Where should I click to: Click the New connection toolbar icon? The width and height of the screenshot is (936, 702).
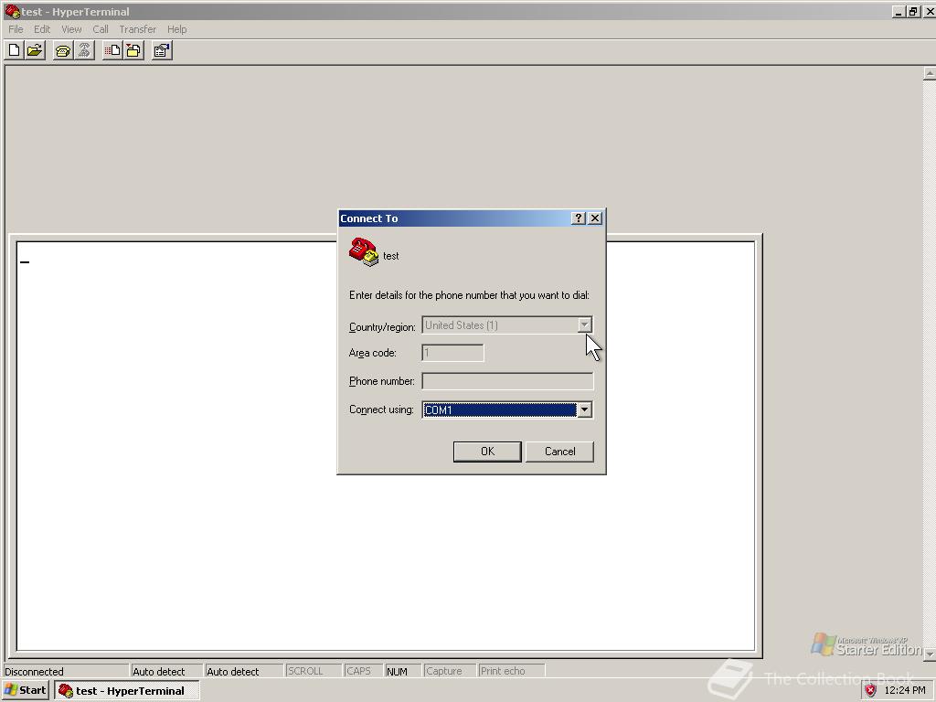[x=15, y=51]
